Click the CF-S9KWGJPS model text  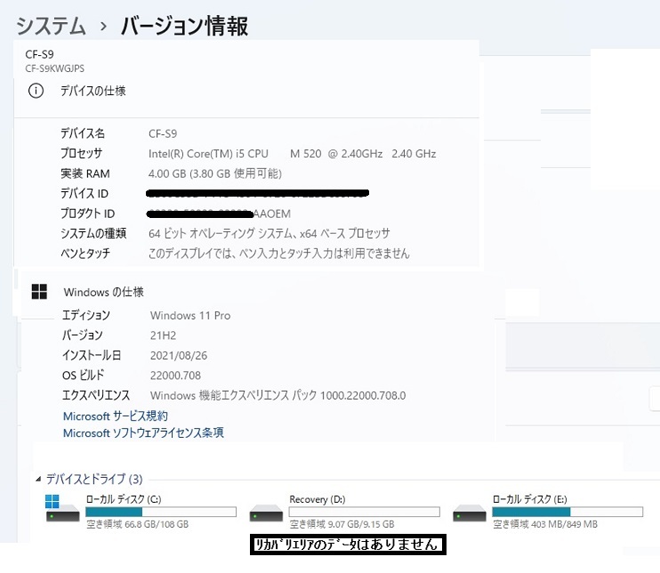pyautogui.click(x=55, y=69)
